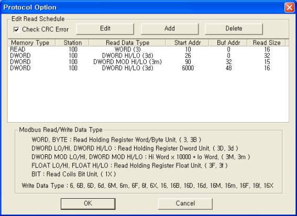Click Read Size value 15 cell
This screenshot has width=297, height=216.
tap(267, 62)
